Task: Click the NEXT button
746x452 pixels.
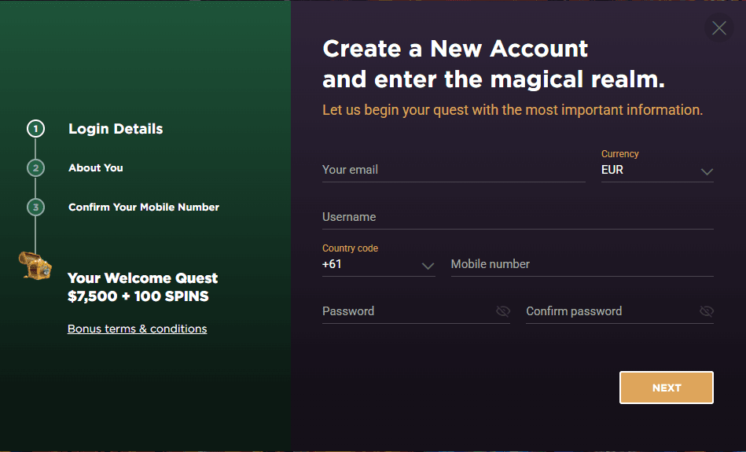Action: coord(666,388)
